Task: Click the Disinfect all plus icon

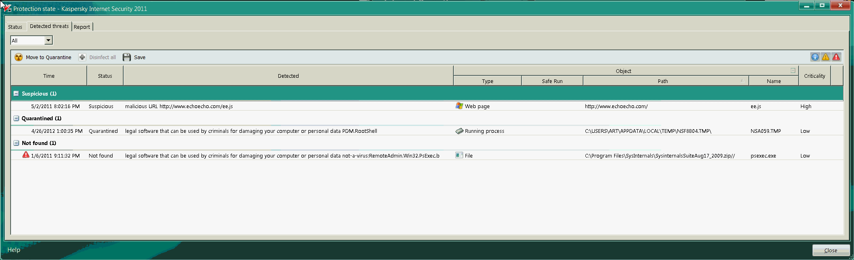Action: tap(82, 57)
